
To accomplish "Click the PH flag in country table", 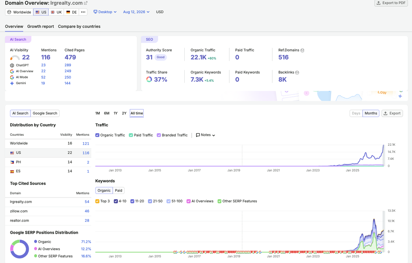I will 12,162.
